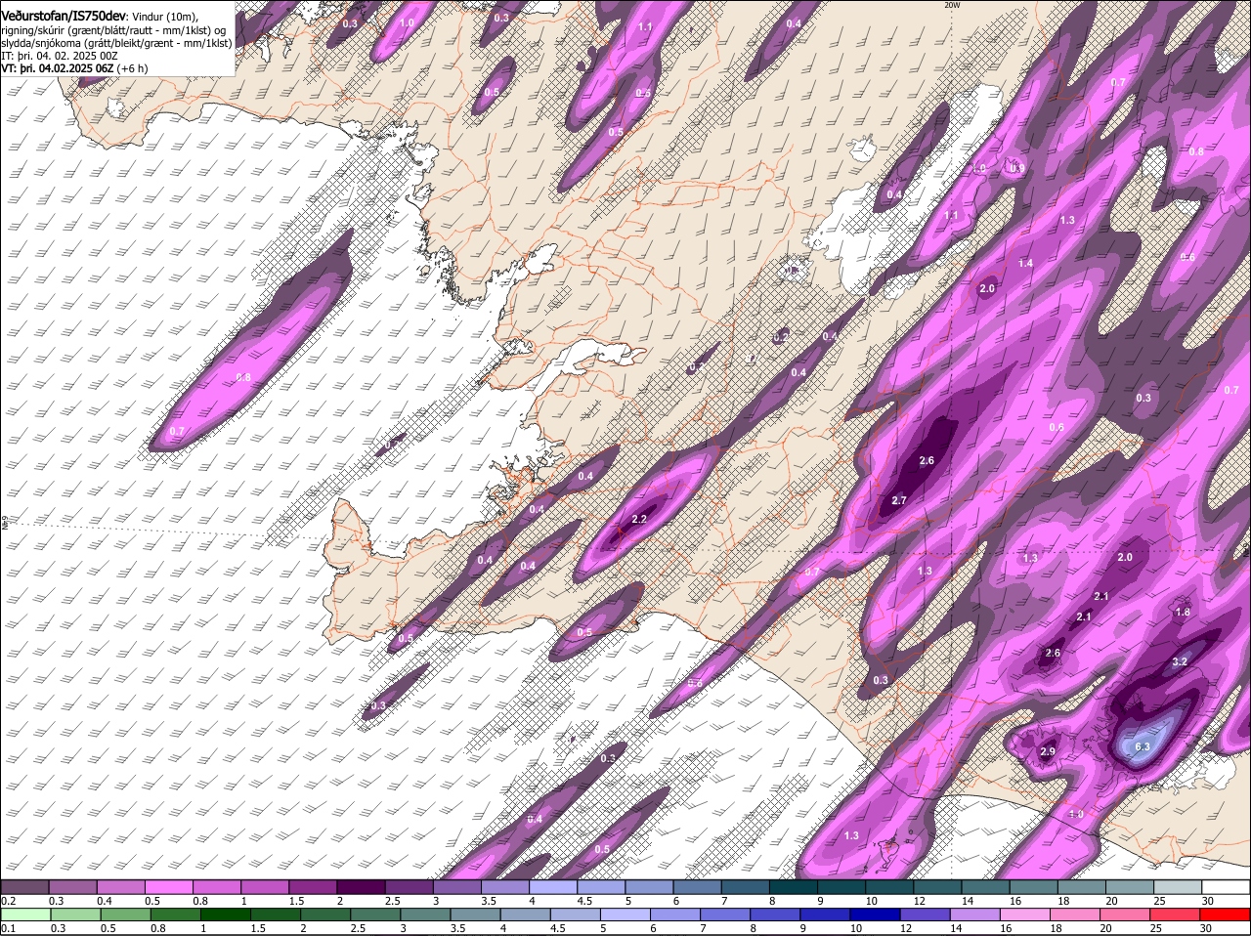
Task: Click the 0.2 label in the legend
Action: coord(8,901)
